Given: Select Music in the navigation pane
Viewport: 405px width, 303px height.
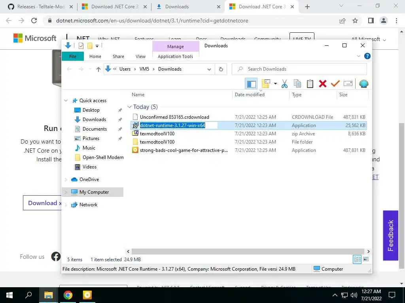Looking at the screenshot, I should tap(89, 148).
